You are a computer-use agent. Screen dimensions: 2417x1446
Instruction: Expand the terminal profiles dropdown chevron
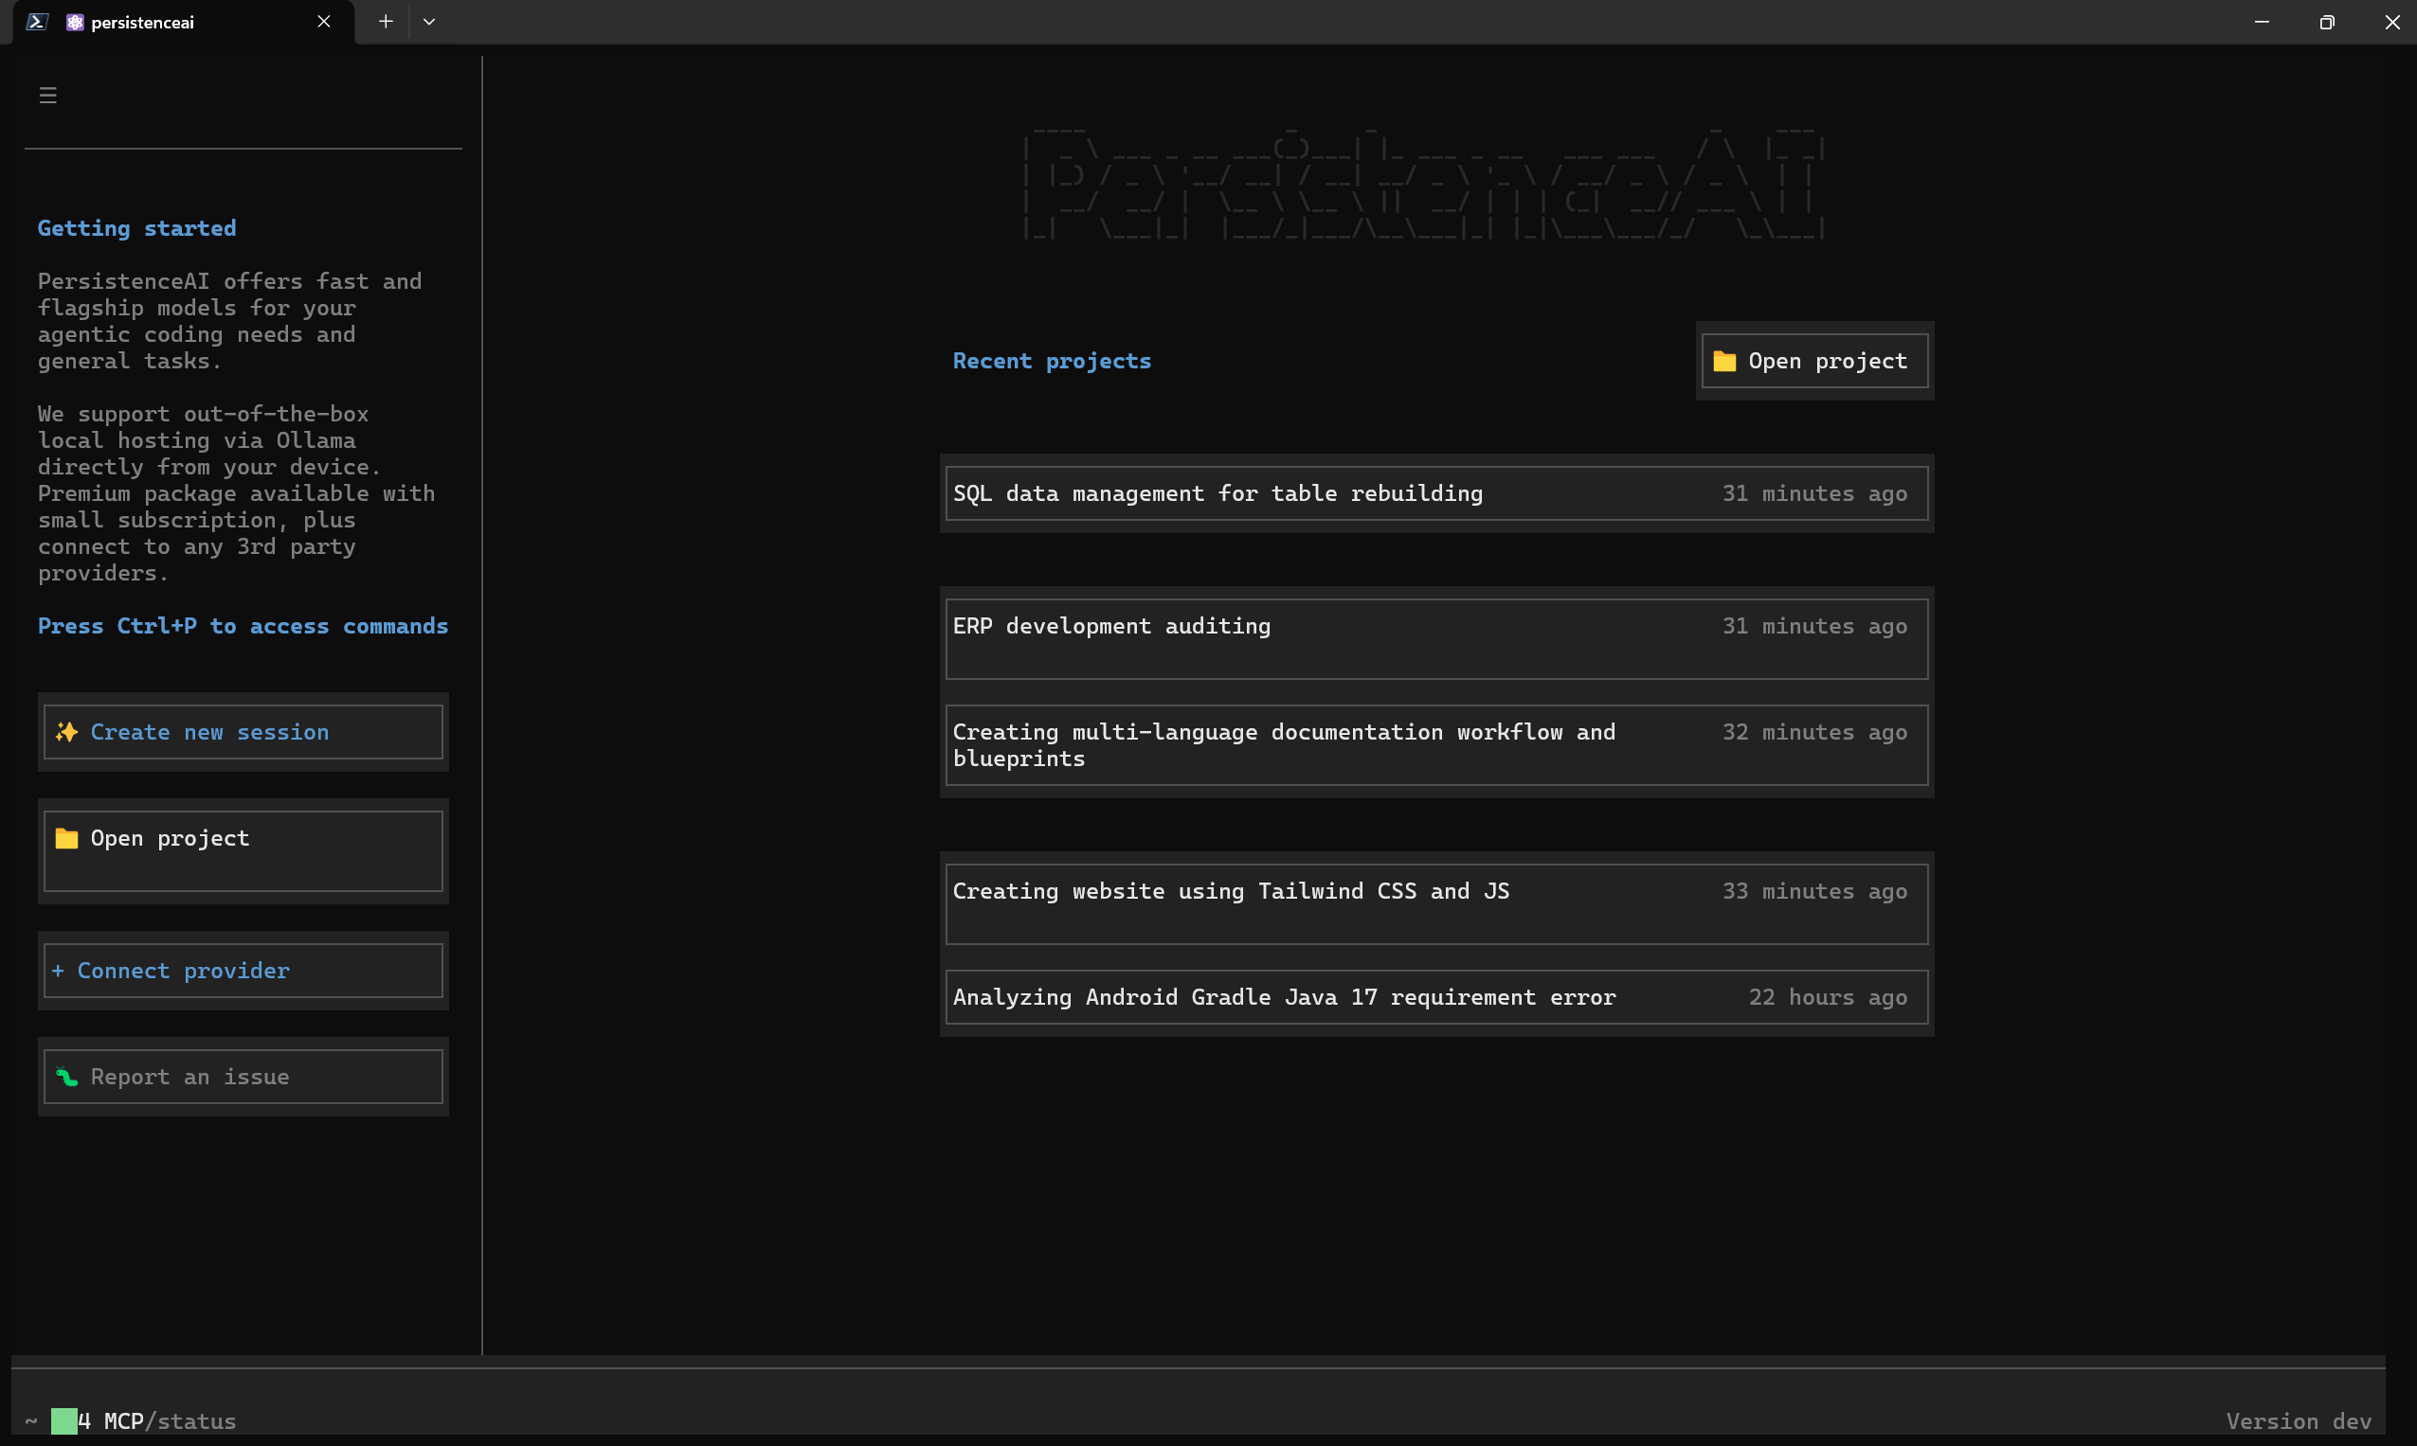click(x=429, y=22)
